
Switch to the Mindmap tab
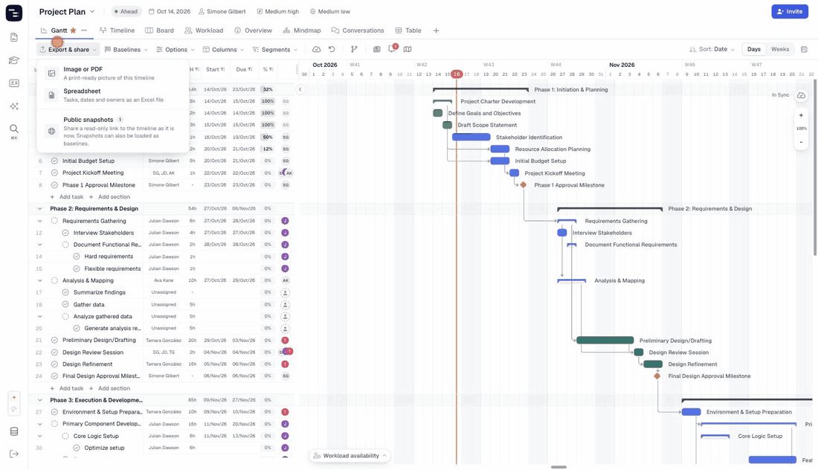click(x=301, y=30)
